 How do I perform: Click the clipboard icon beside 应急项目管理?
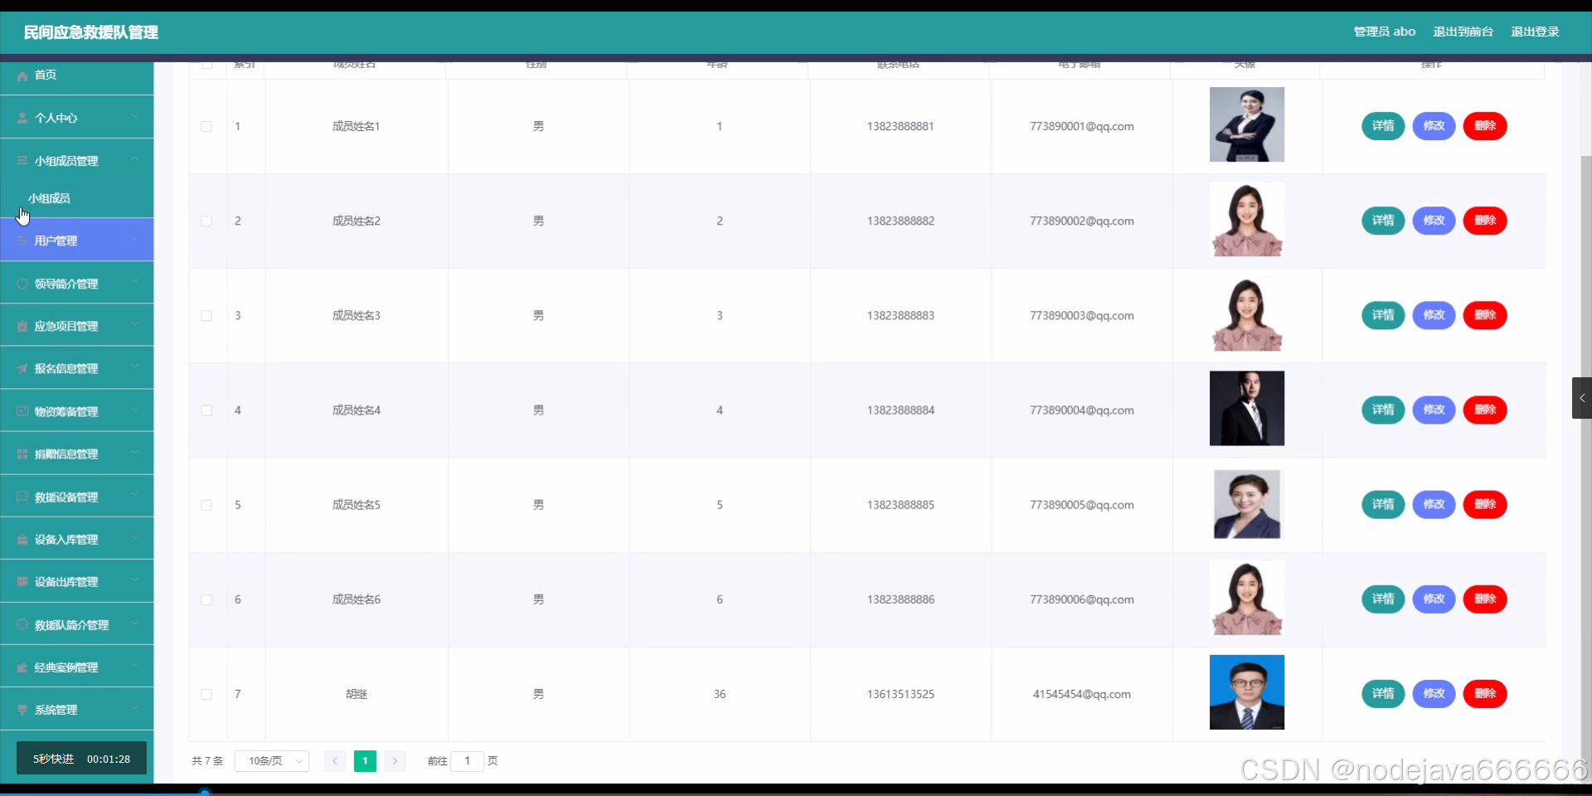pyautogui.click(x=22, y=326)
